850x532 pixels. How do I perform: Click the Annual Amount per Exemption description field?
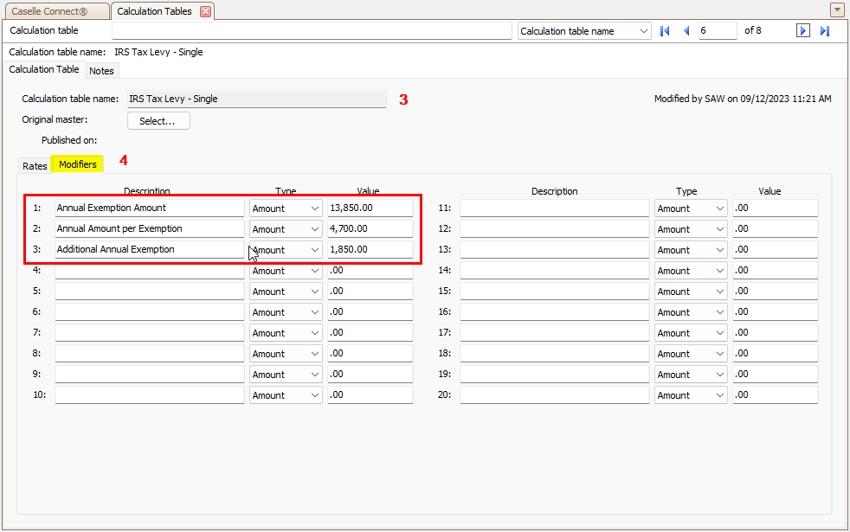click(x=150, y=228)
